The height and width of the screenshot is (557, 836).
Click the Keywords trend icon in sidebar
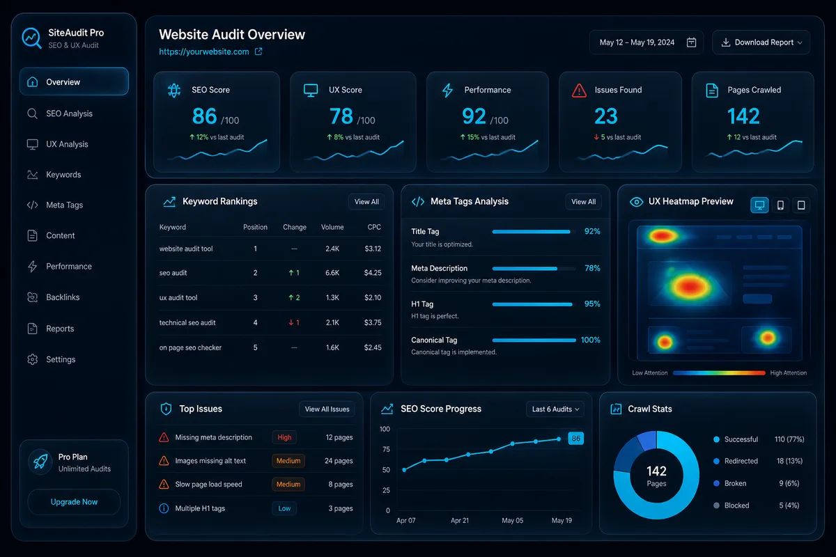point(32,175)
